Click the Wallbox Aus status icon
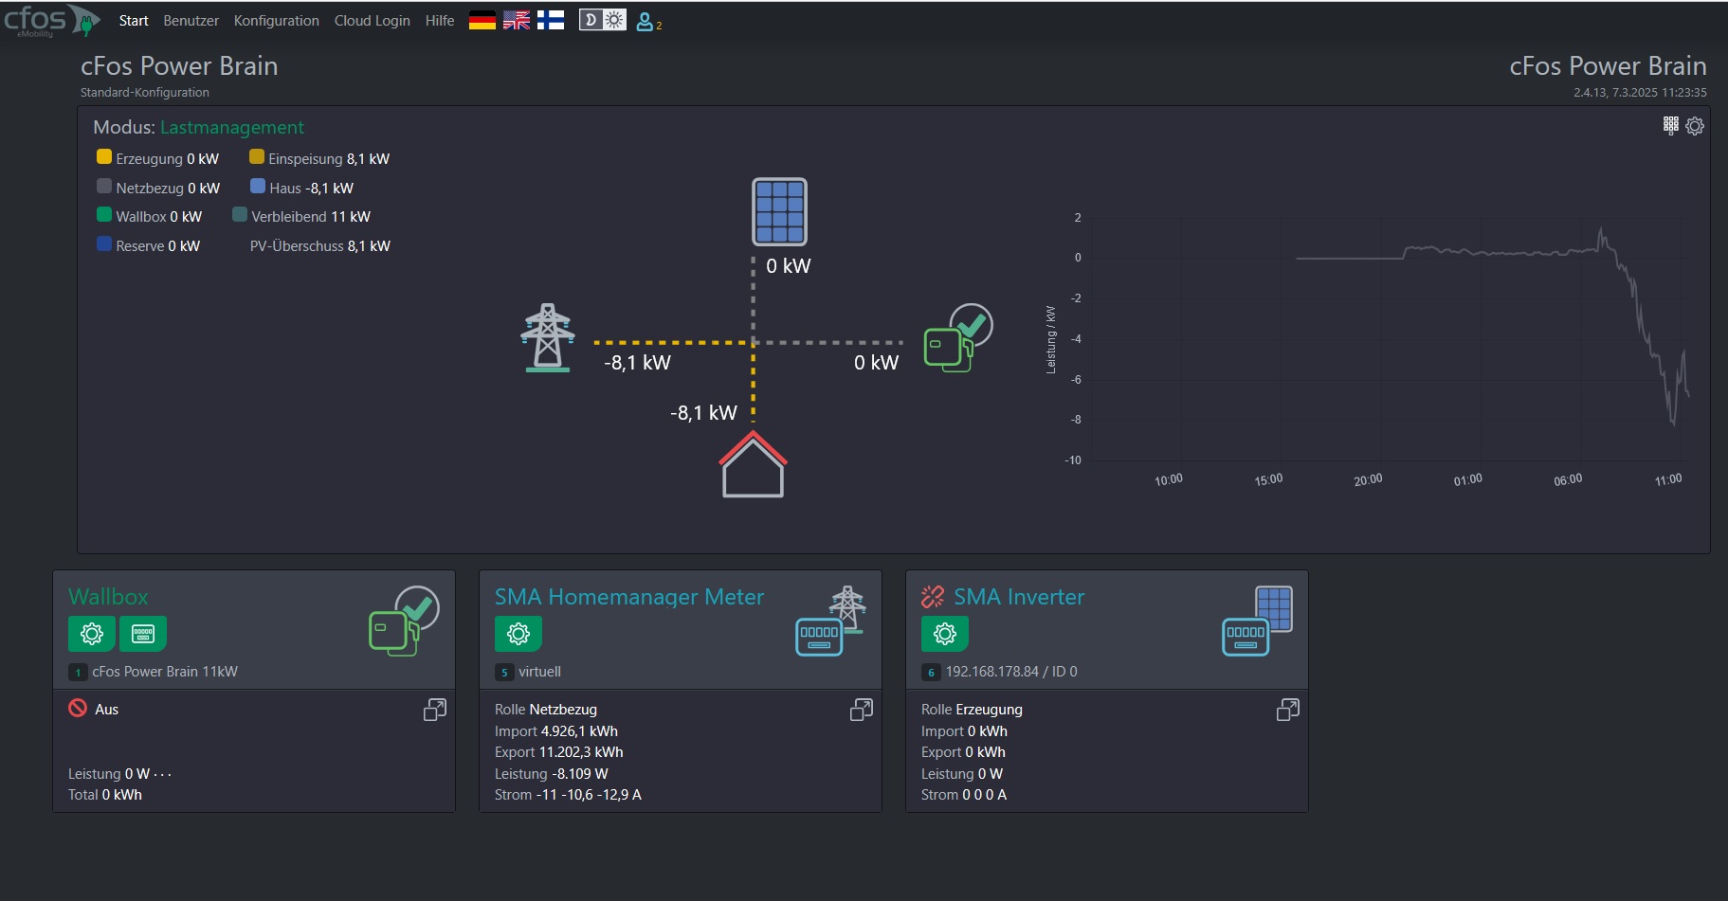 tap(78, 708)
